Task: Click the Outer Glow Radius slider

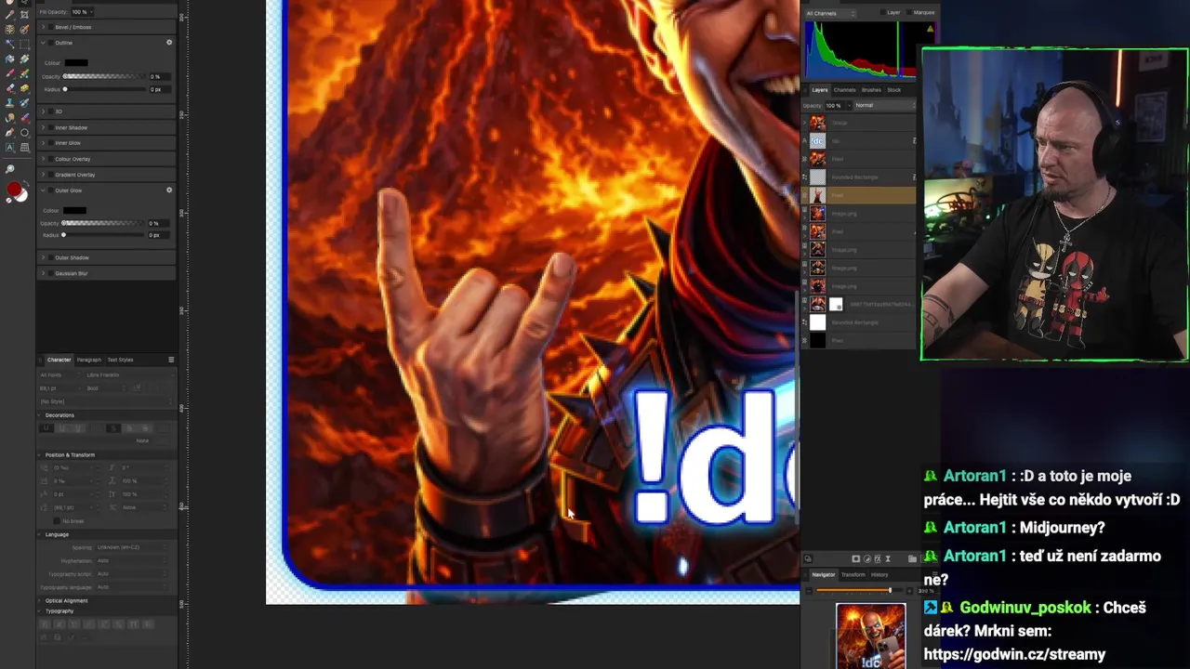Action: click(x=102, y=235)
